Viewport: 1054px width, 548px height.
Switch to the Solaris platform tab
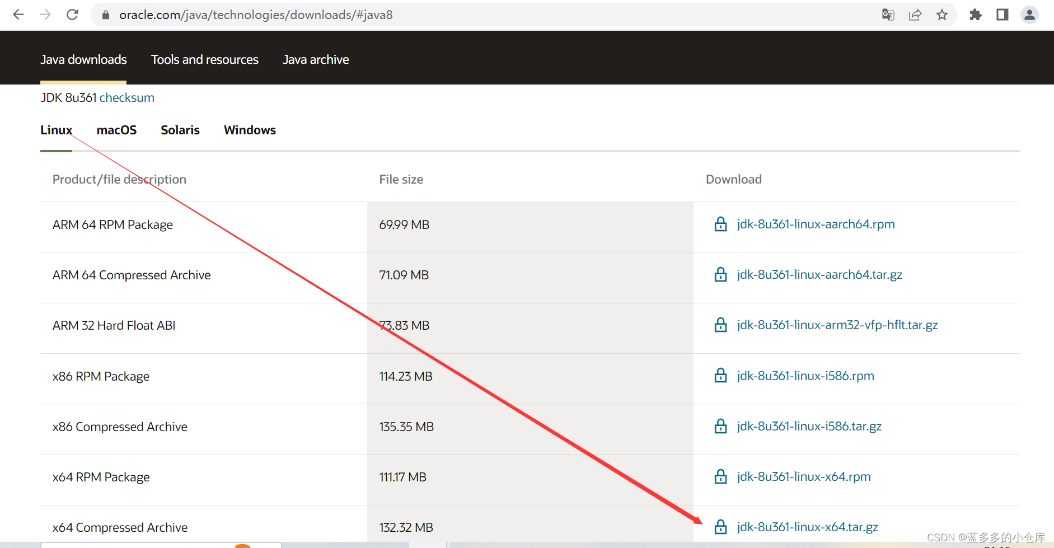(x=180, y=130)
